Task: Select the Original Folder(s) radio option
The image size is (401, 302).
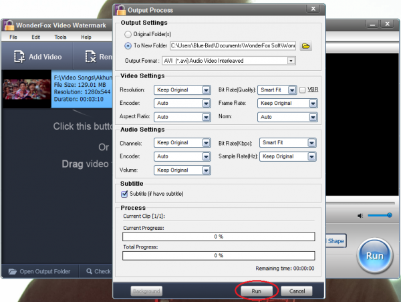Action: tap(128, 34)
